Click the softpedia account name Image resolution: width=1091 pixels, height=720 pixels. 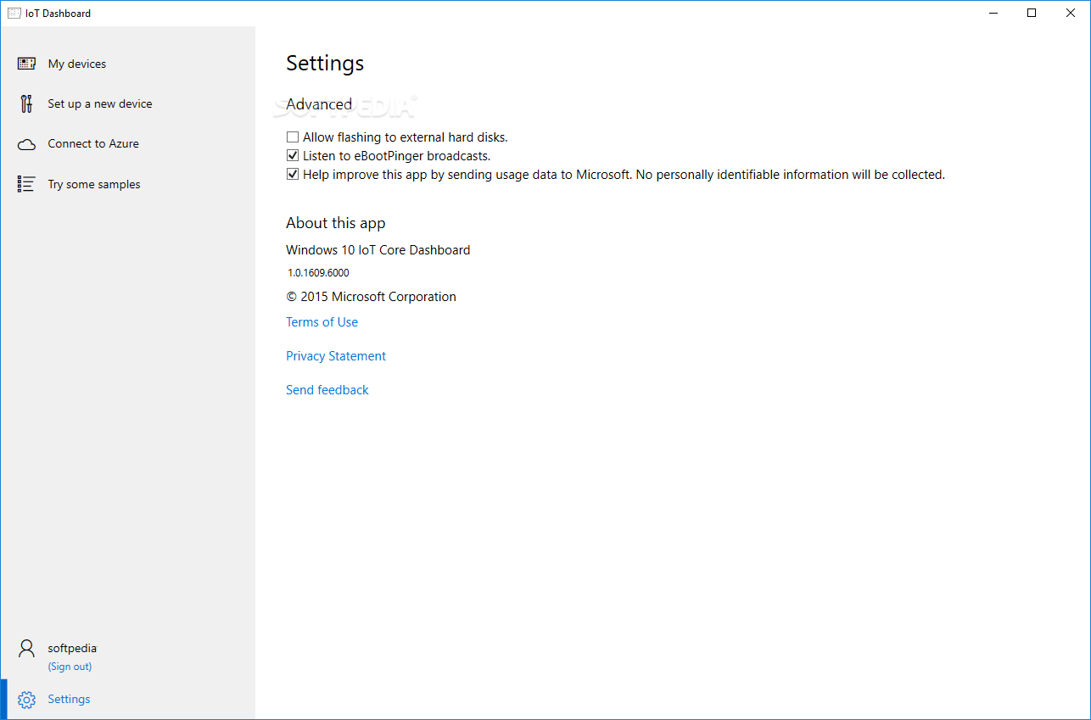(72, 648)
